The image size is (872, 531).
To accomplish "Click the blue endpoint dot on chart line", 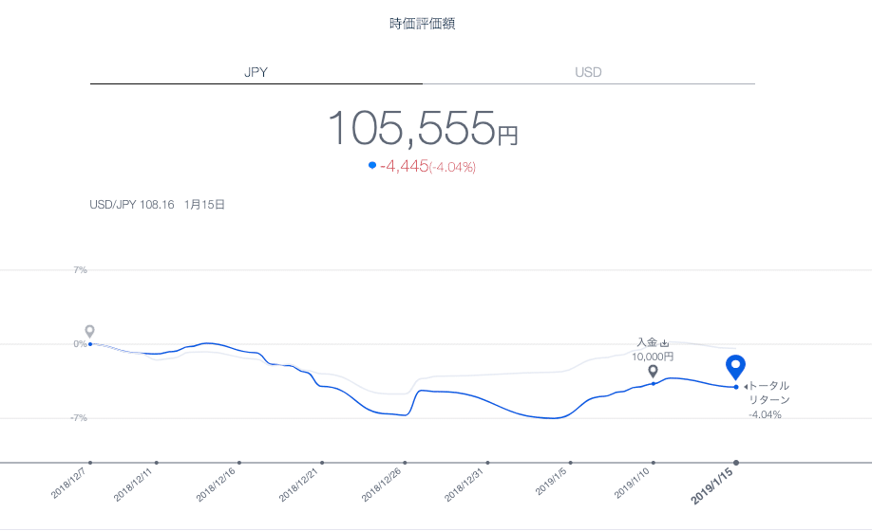I will tap(736, 387).
